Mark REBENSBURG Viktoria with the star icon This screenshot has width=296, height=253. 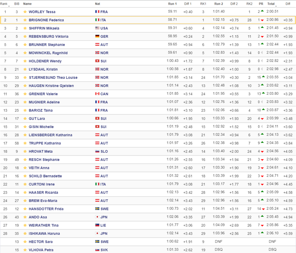25,36
